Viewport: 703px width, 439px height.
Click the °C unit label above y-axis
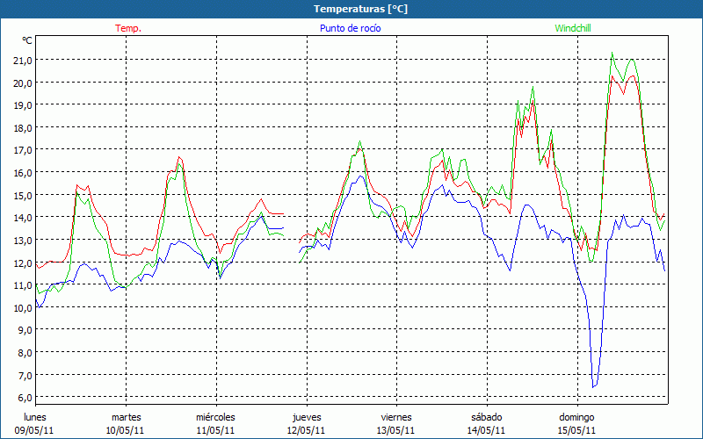(27, 40)
